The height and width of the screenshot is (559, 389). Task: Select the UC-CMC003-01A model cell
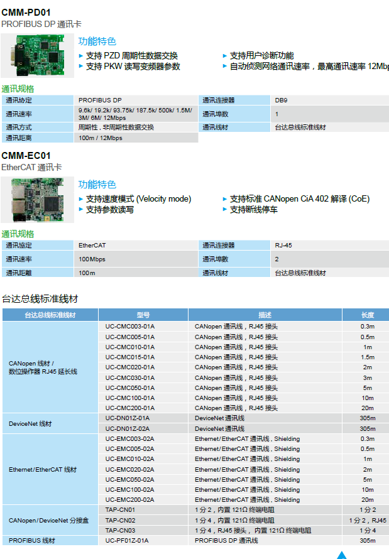[x=129, y=327]
